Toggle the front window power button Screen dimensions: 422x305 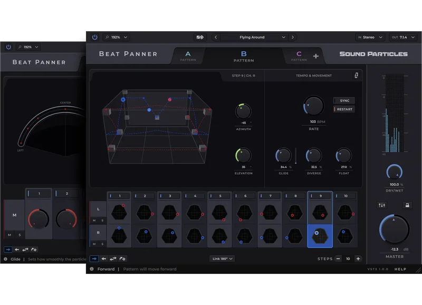point(95,37)
